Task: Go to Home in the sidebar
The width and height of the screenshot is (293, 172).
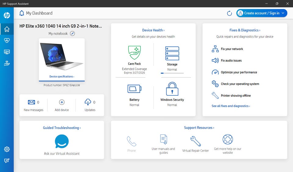Action: click(x=7, y=29)
